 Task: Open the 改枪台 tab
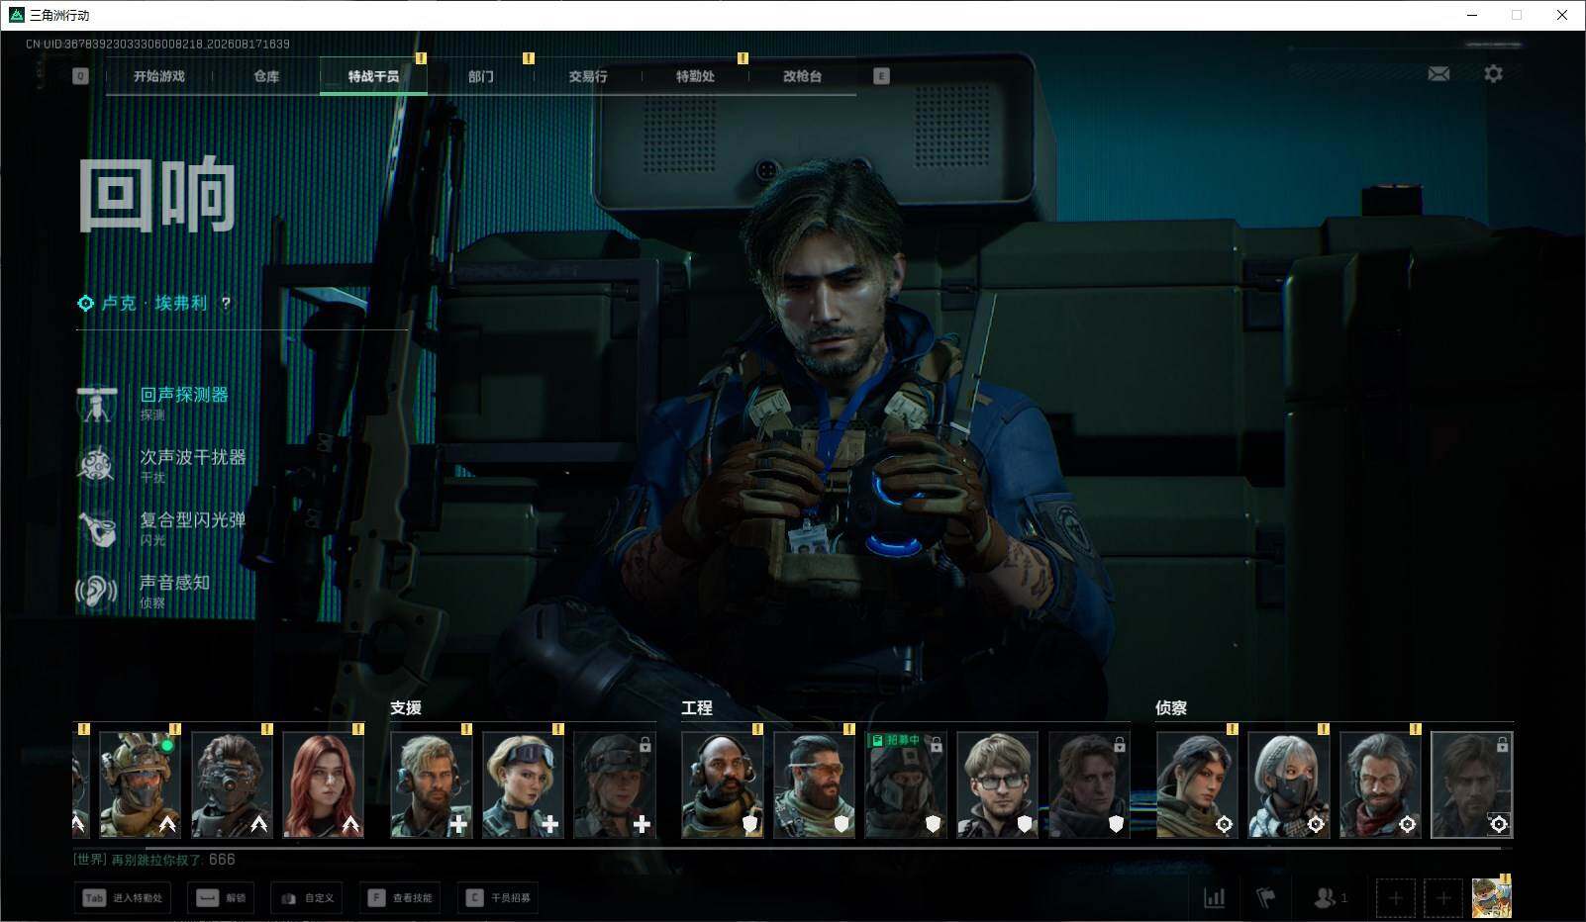point(802,76)
